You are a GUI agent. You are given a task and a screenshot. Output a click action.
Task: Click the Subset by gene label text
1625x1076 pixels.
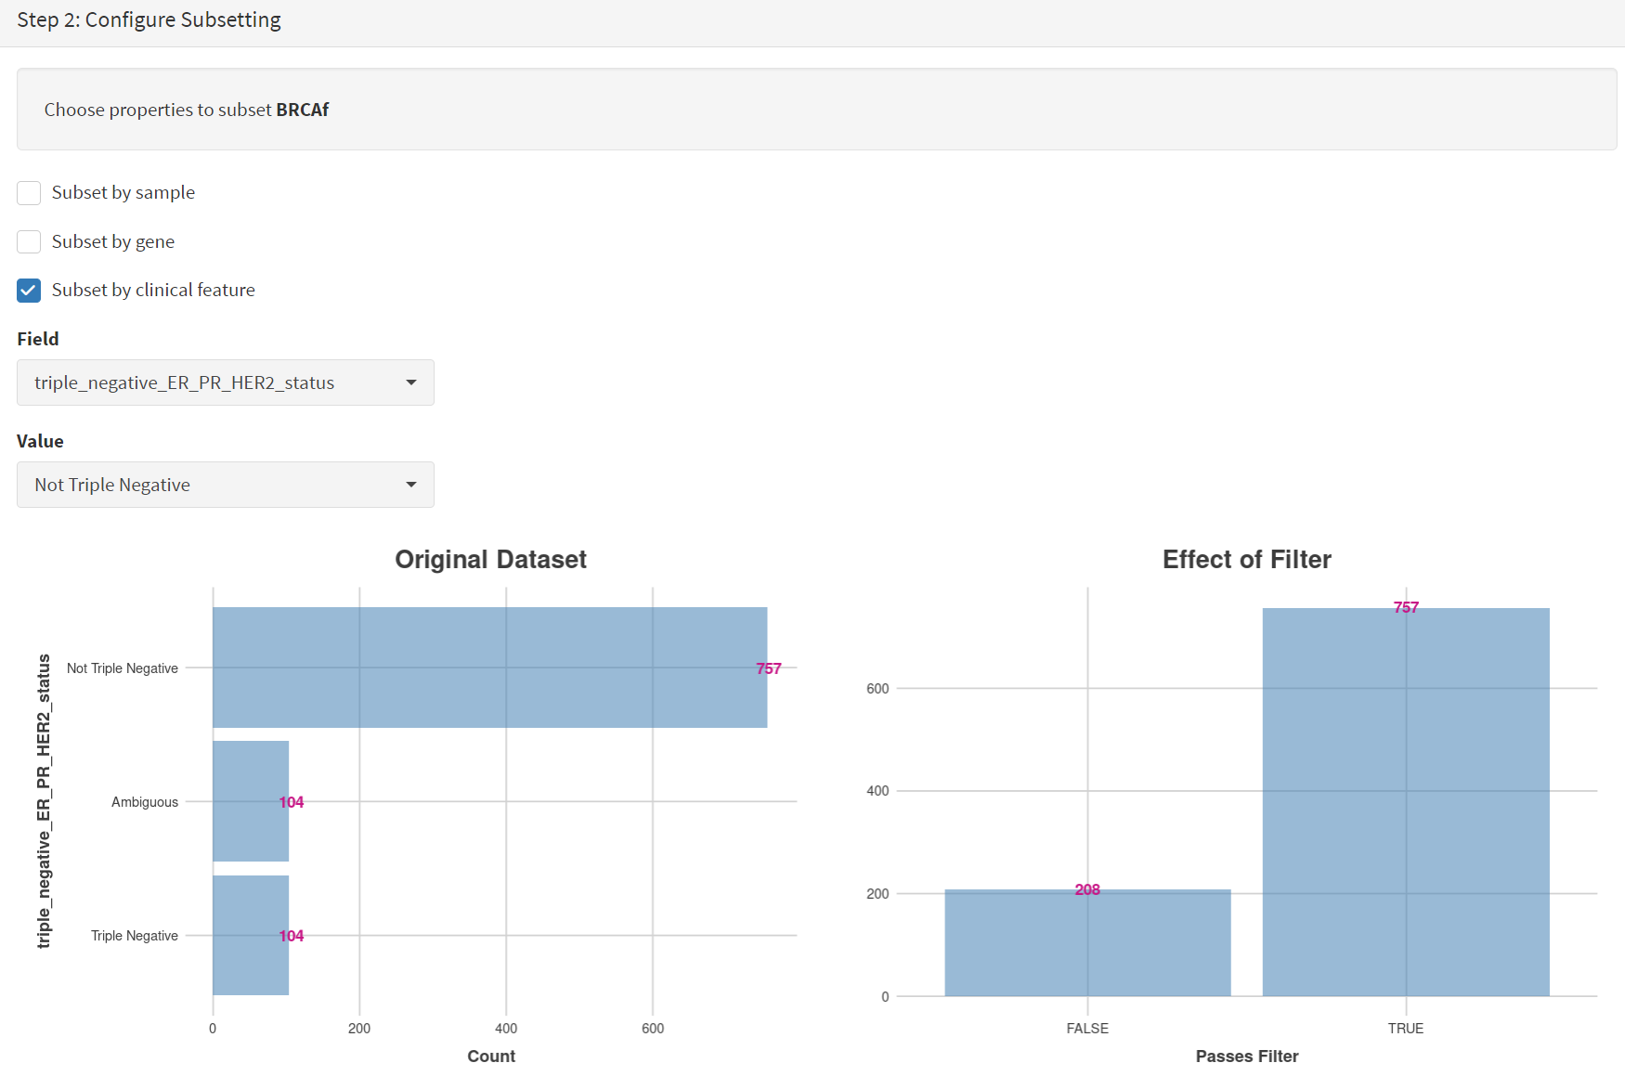tap(113, 241)
